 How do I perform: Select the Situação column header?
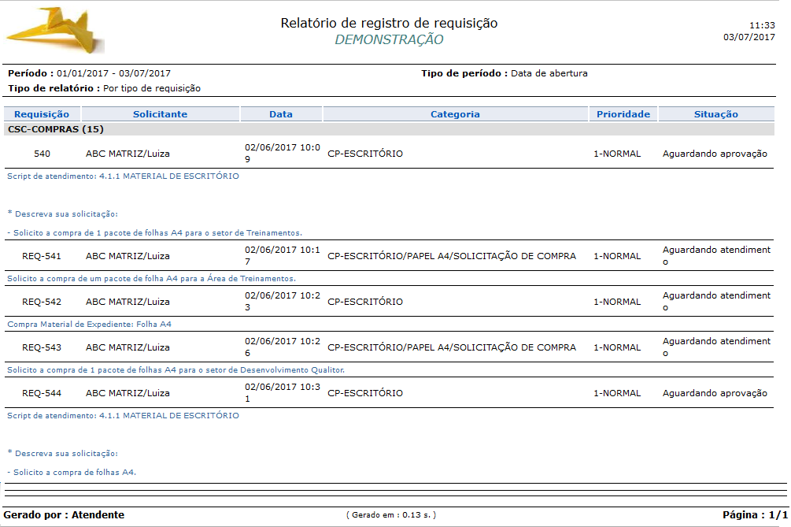coord(715,114)
